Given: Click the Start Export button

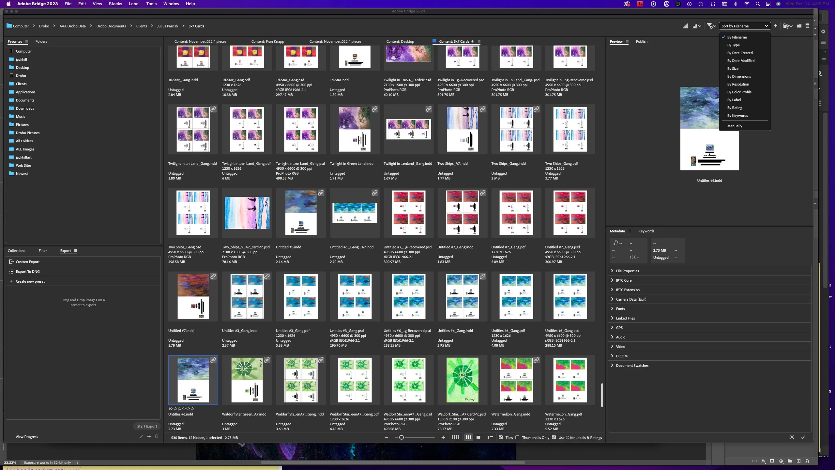Looking at the screenshot, I should [x=147, y=426].
